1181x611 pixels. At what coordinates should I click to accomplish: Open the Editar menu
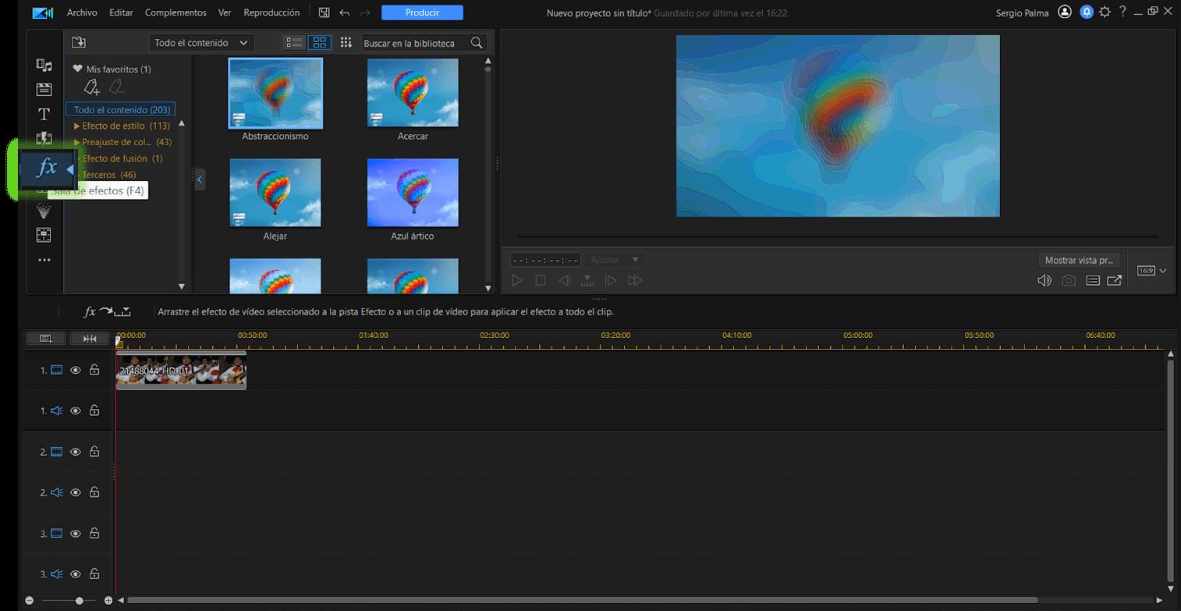click(121, 12)
